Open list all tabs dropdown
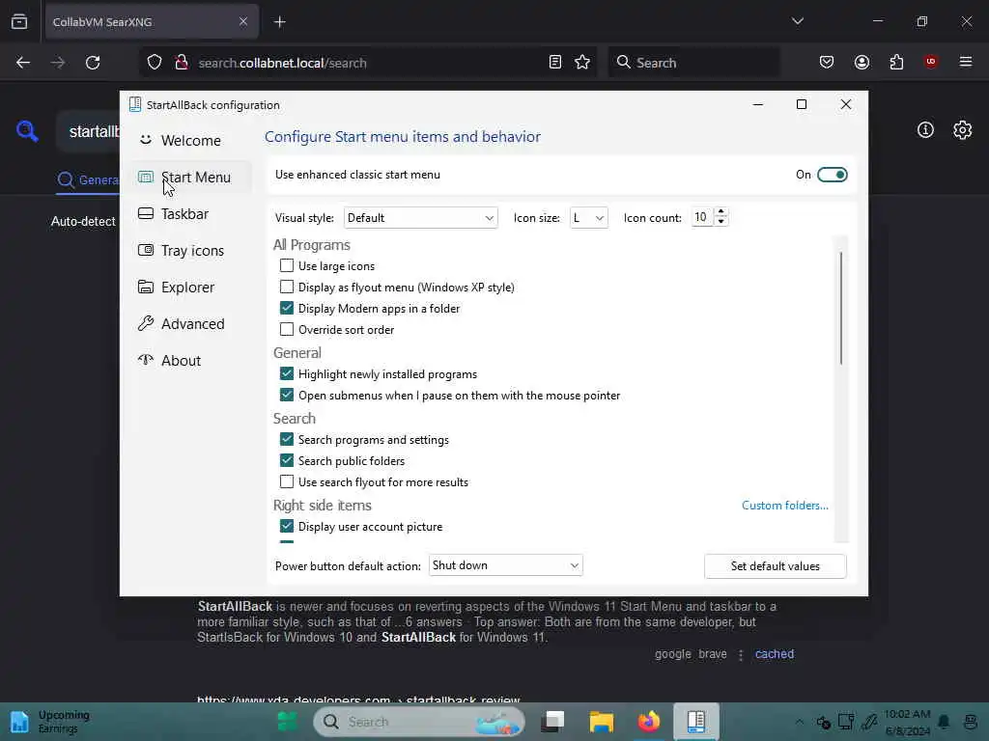Viewport: 989px width, 741px height. pyautogui.click(x=798, y=21)
